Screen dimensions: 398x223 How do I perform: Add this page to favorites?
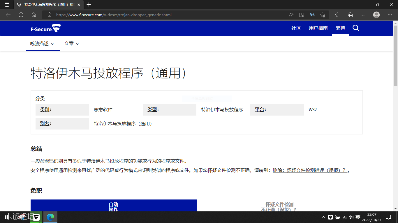coord(323,15)
